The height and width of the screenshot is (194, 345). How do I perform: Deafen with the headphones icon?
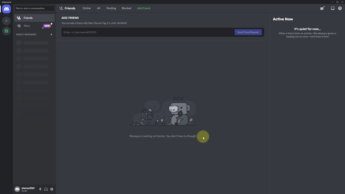click(x=46, y=189)
